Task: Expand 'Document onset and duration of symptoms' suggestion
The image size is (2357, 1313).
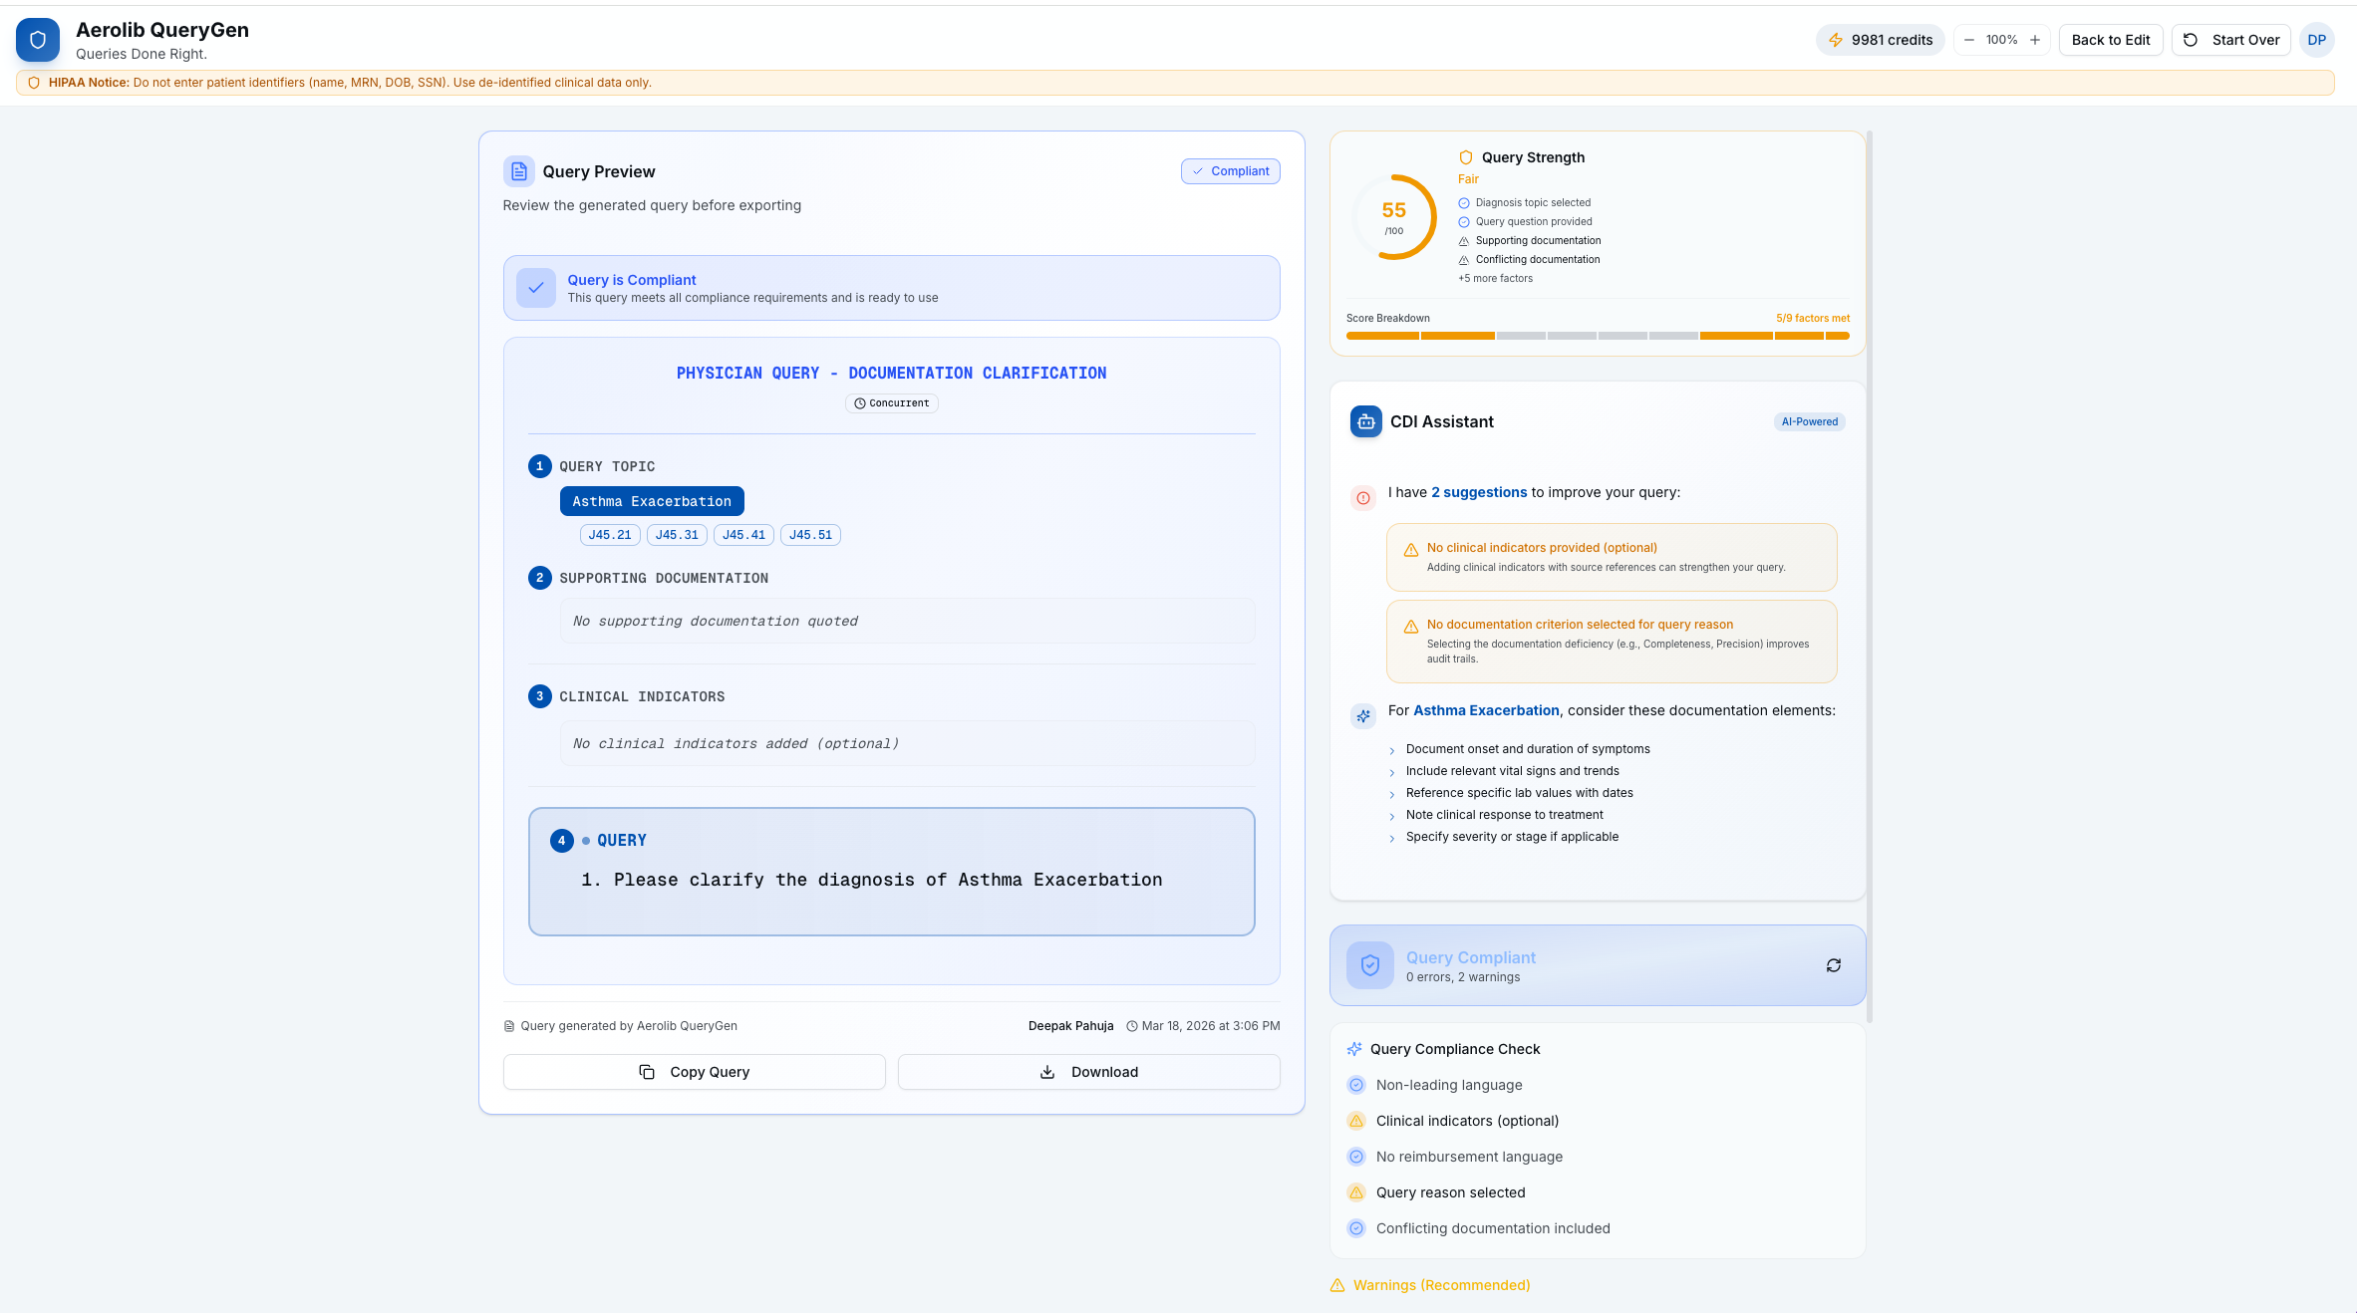Action: [x=1527, y=749]
